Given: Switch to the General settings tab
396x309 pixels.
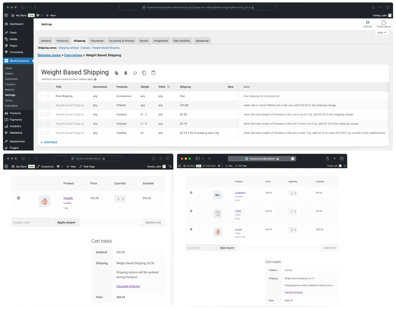Looking at the screenshot, I should click(x=46, y=41).
